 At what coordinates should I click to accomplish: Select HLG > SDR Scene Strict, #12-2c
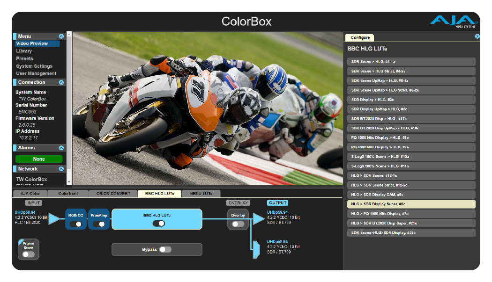point(411,185)
